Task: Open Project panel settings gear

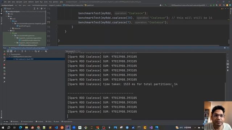Action: 42,9
